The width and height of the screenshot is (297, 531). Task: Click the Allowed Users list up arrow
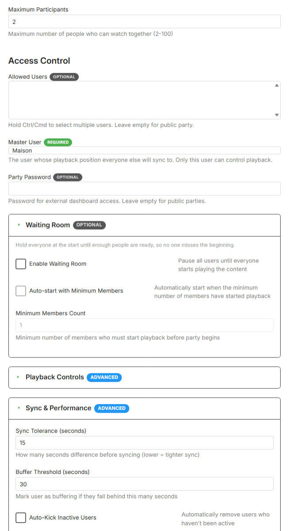tap(277, 85)
